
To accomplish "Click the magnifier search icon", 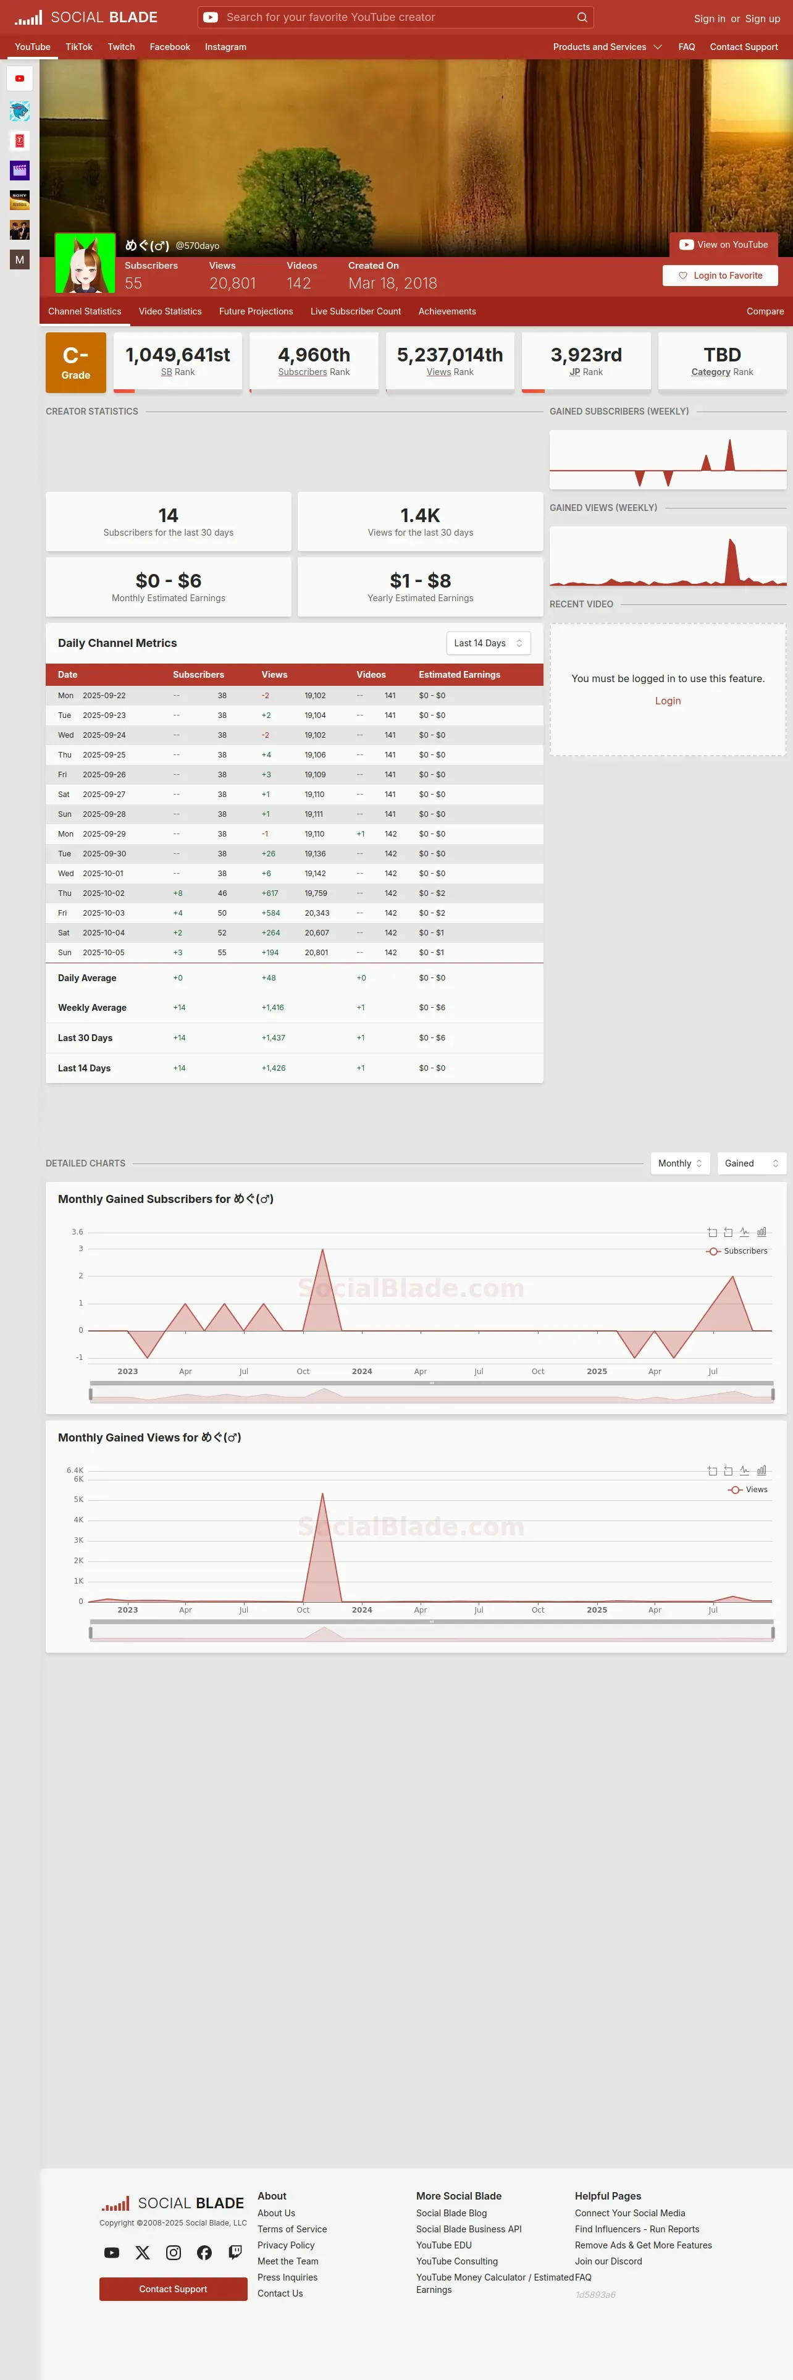I will (x=582, y=17).
